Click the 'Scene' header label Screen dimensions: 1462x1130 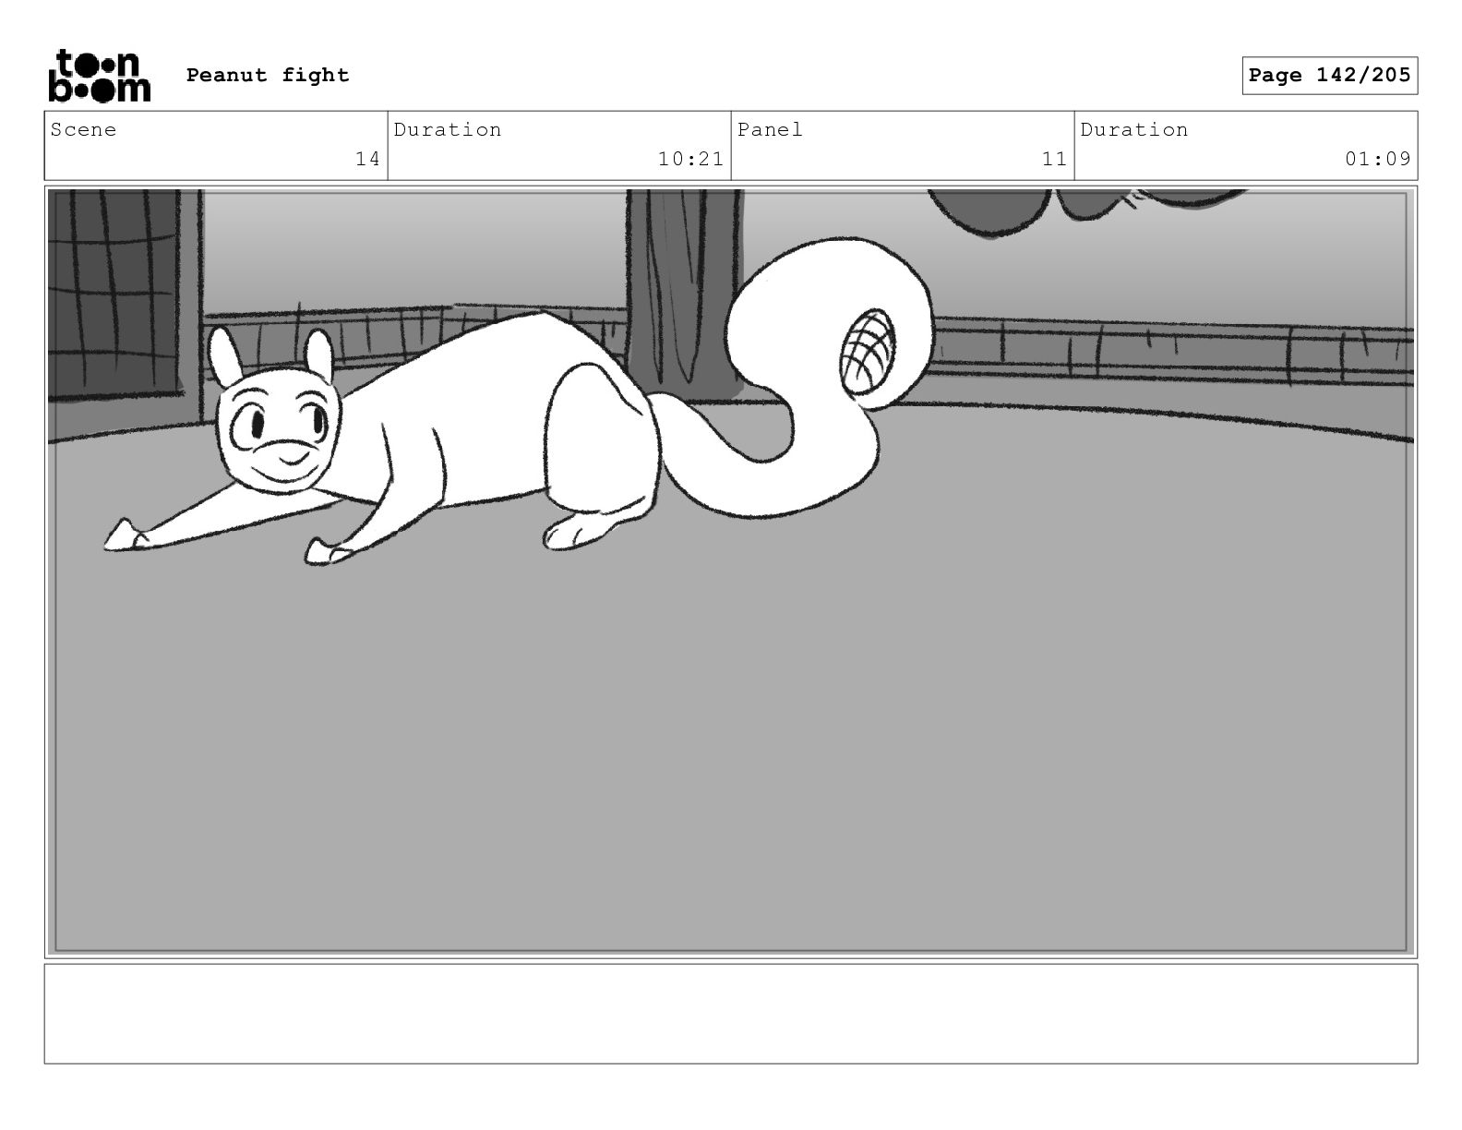click(x=84, y=130)
